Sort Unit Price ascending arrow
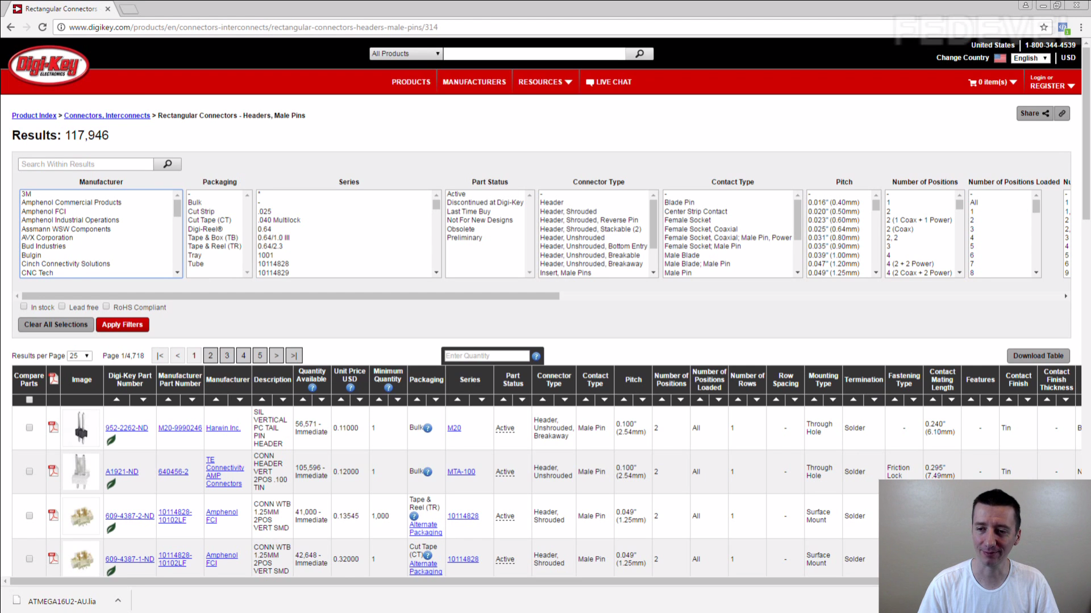Viewport: 1091px width, 613px height. pos(341,400)
